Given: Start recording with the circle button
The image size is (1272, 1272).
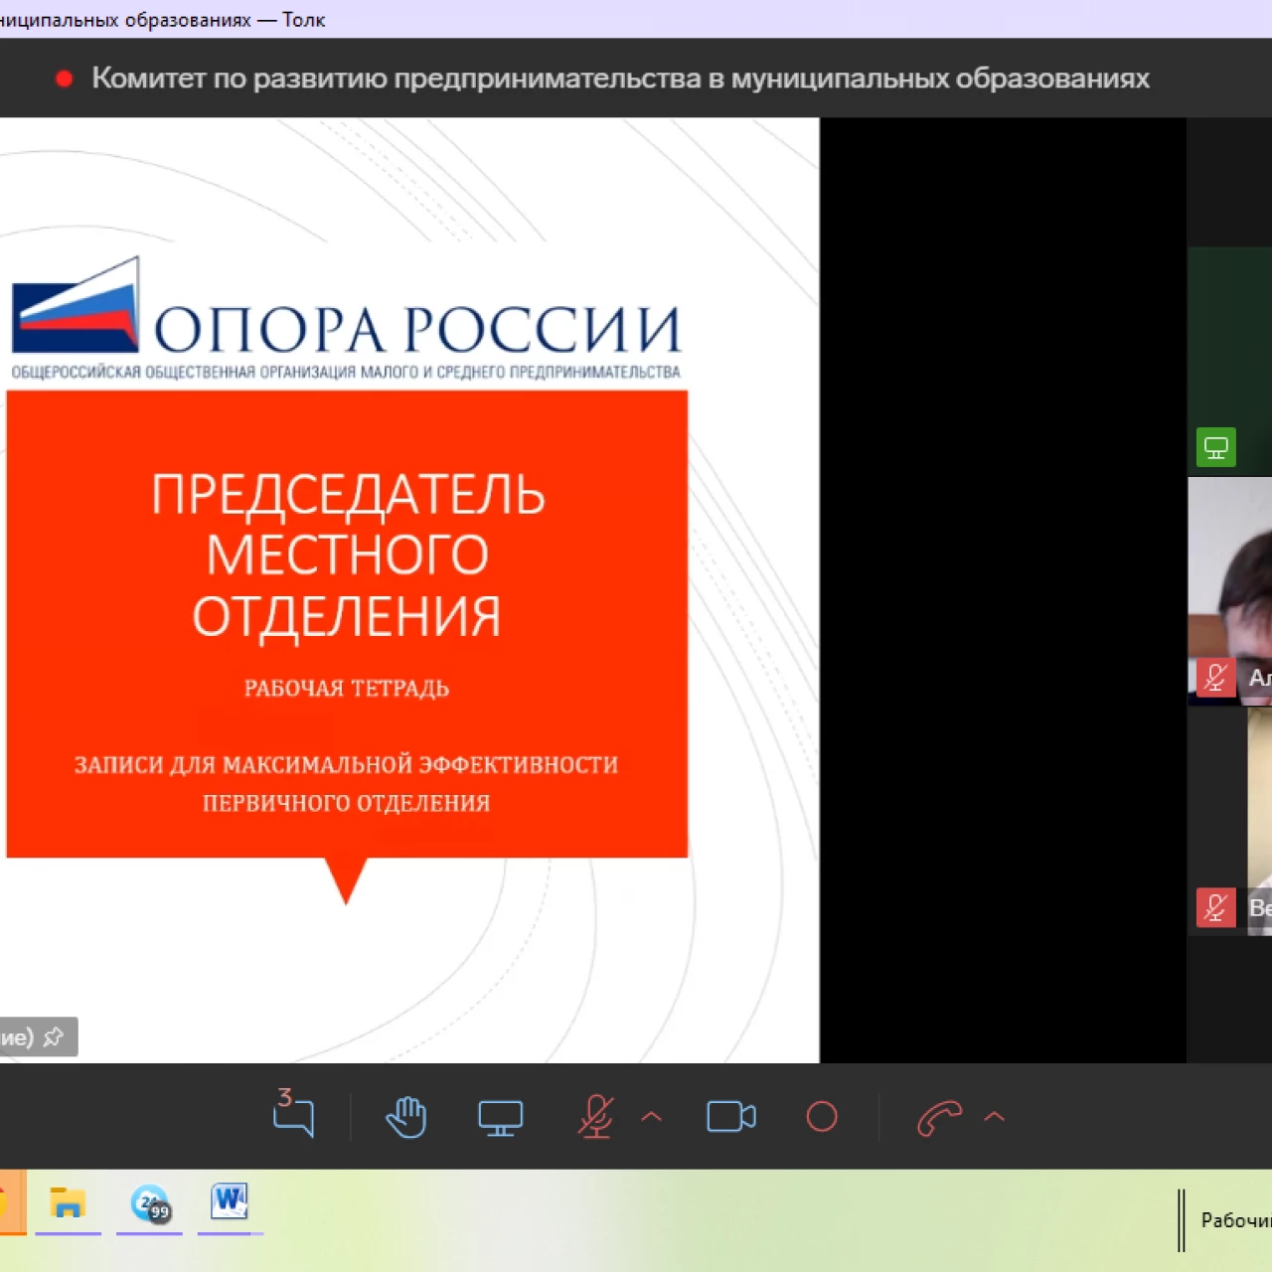Looking at the screenshot, I should [x=822, y=1117].
